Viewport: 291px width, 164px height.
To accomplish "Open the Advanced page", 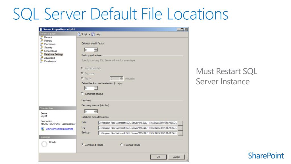I will [49, 58].
